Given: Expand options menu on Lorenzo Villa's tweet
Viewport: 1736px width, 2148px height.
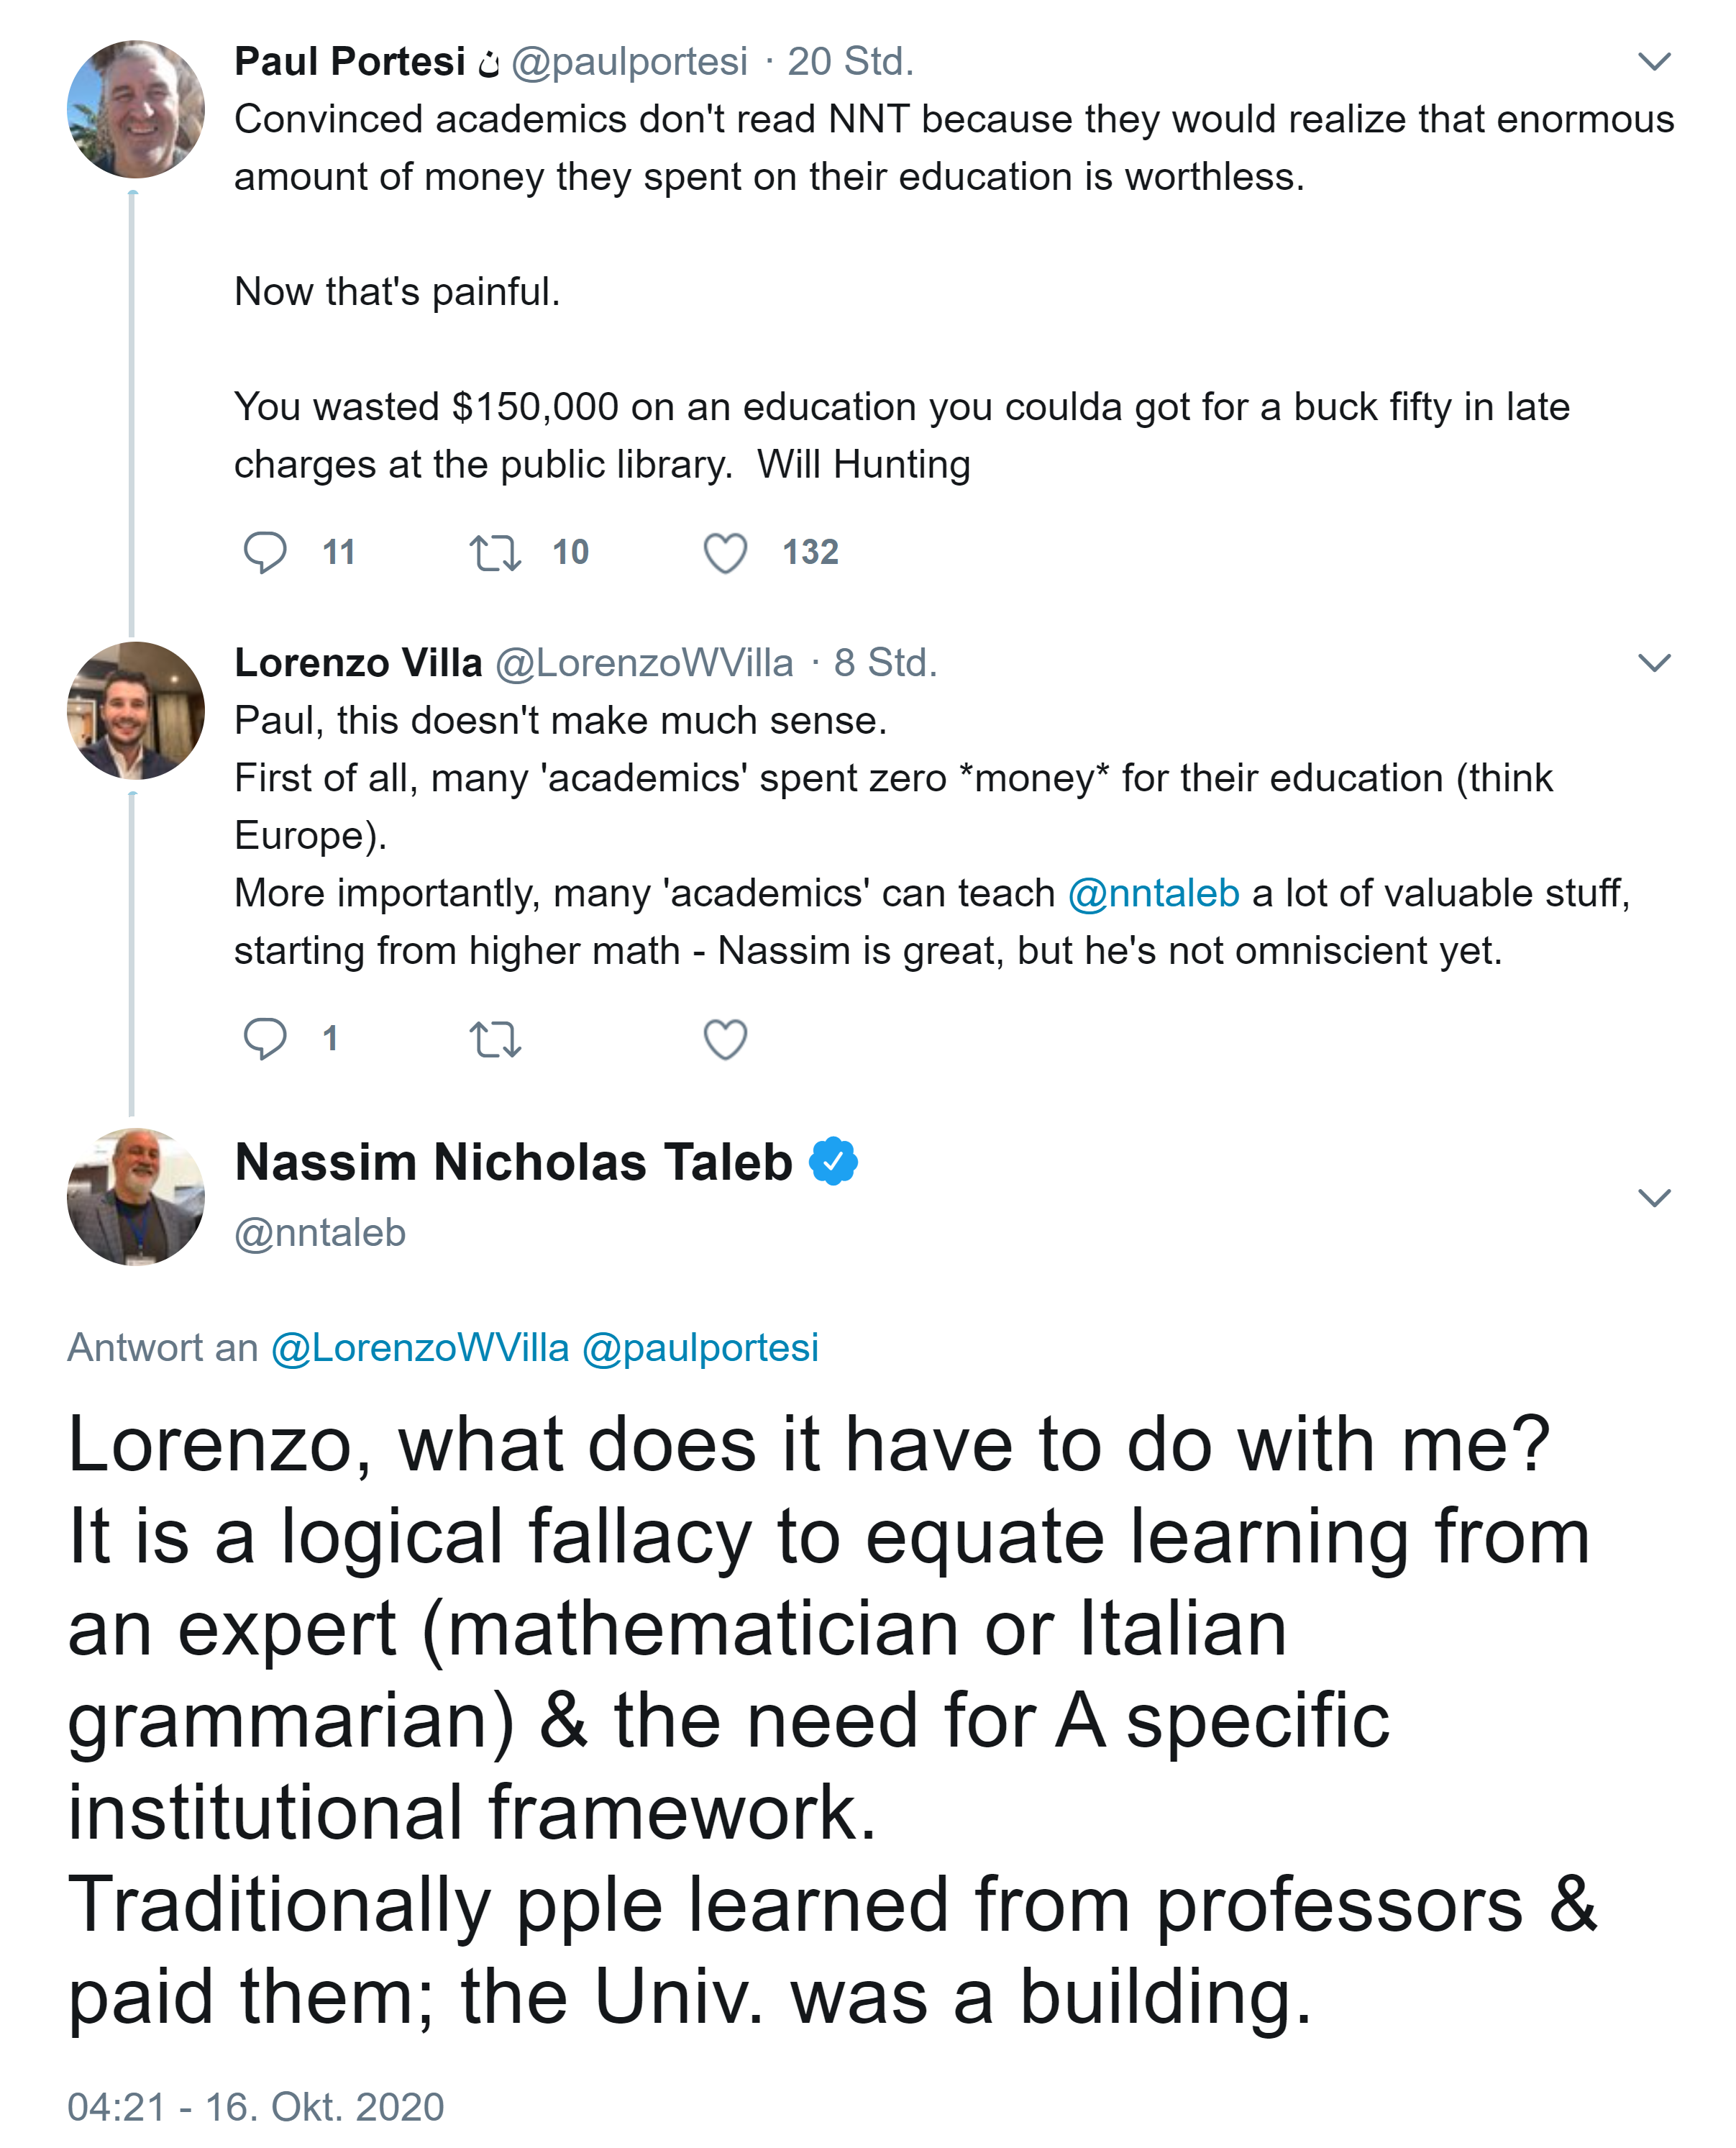Looking at the screenshot, I should click(x=1654, y=663).
